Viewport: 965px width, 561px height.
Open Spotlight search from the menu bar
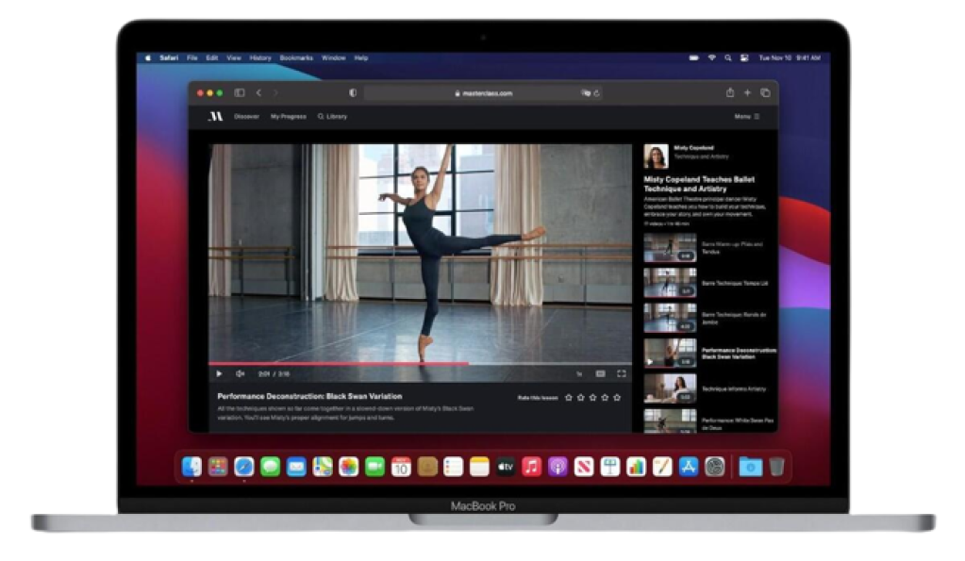[x=728, y=57]
